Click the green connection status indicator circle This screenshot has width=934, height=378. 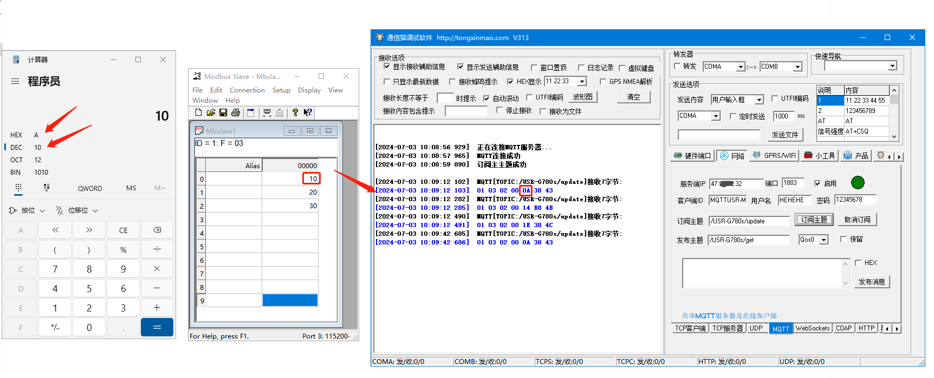point(858,183)
